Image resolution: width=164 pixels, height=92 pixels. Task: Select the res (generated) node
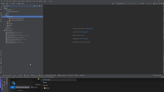[10, 29]
